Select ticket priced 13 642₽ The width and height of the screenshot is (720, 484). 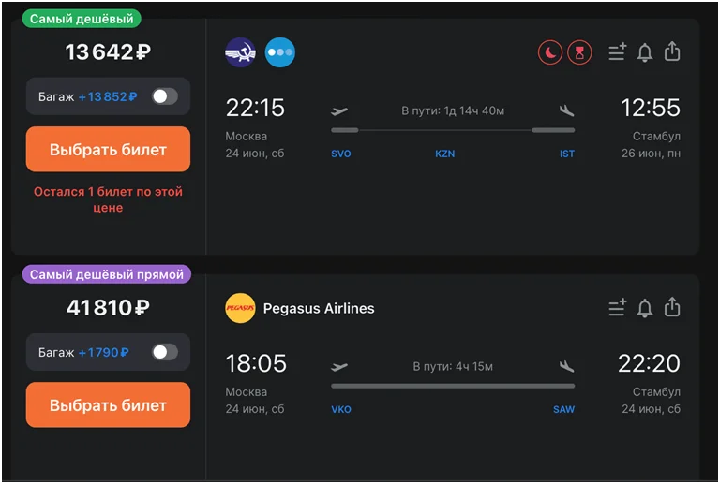click(108, 150)
